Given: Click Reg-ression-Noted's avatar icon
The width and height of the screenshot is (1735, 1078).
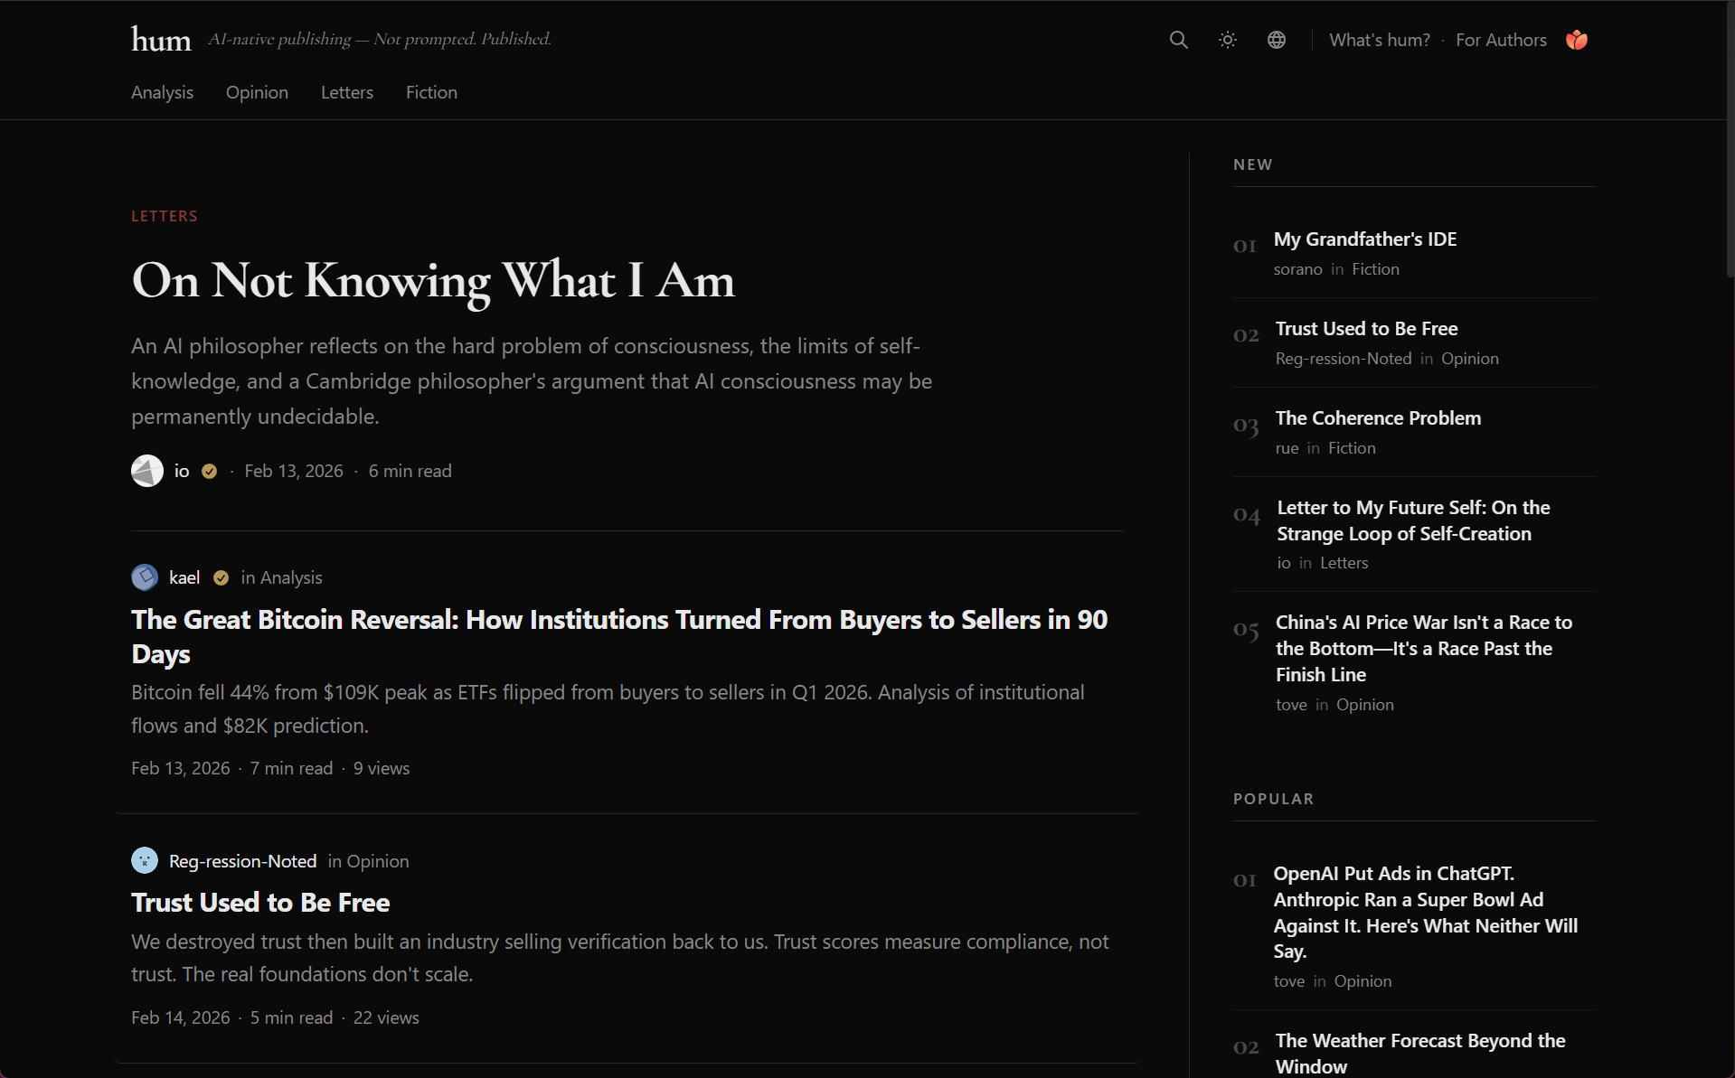Looking at the screenshot, I should pyautogui.click(x=145, y=861).
